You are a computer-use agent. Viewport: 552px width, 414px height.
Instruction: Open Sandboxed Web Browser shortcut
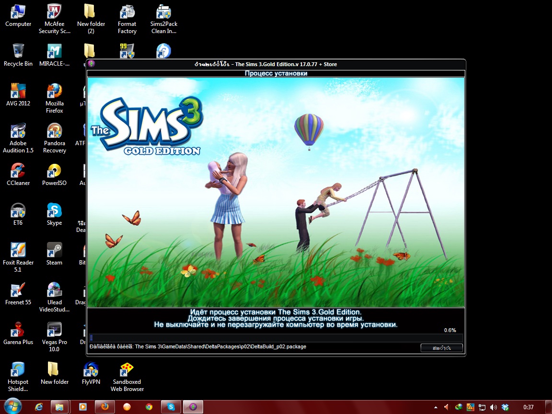pyautogui.click(x=127, y=377)
